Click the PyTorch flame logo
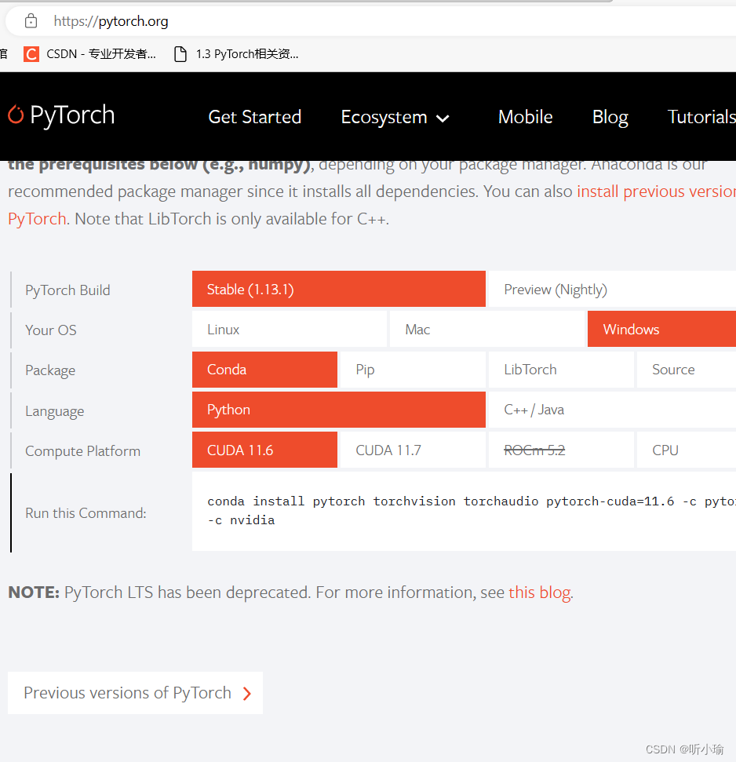 16,115
